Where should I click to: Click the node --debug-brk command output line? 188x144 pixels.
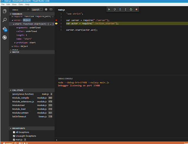pyautogui.click(x=83, y=83)
